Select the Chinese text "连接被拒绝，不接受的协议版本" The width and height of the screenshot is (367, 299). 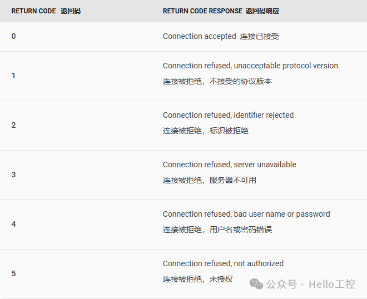point(217,81)
